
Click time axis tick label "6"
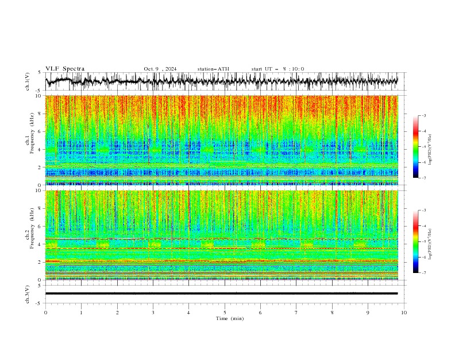click(260, 313)
